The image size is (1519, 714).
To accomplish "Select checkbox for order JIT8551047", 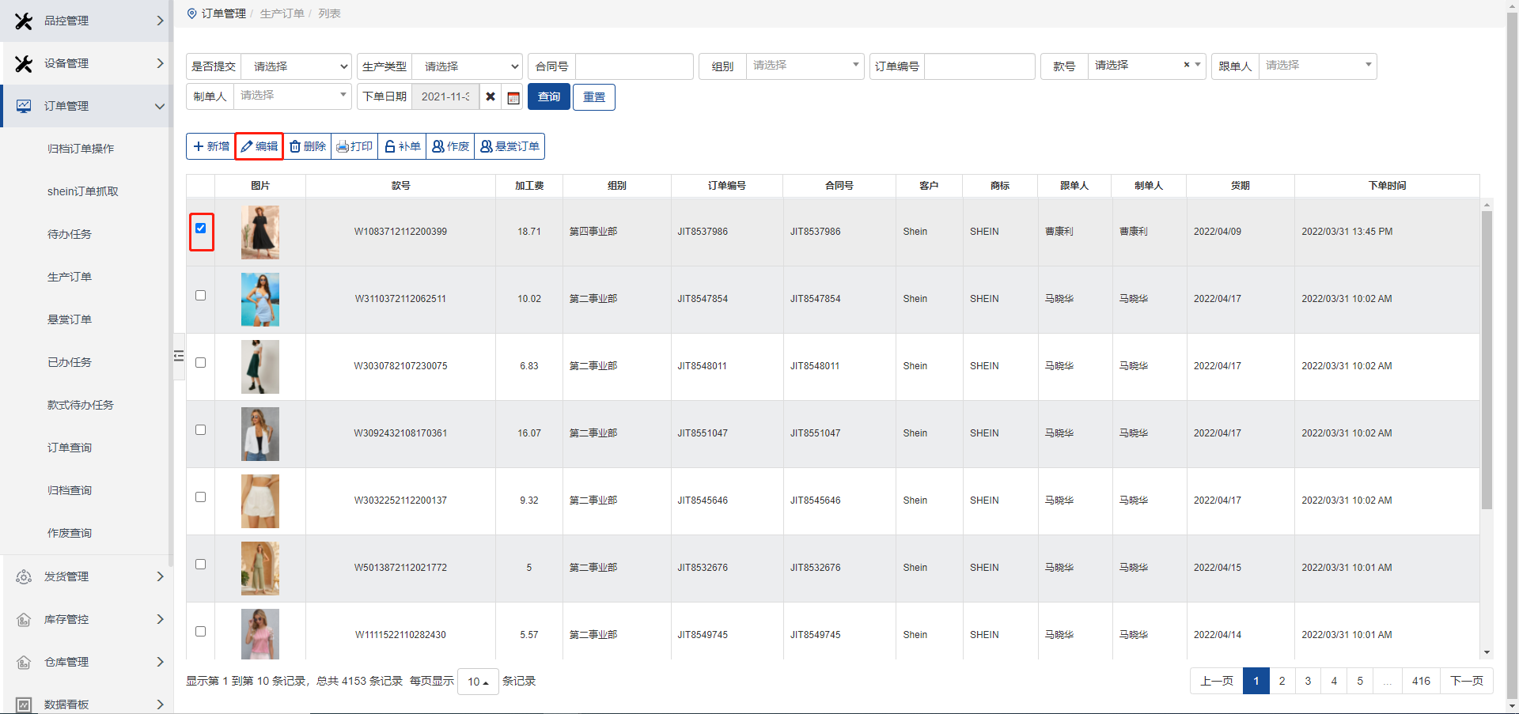I will [201, 430].
